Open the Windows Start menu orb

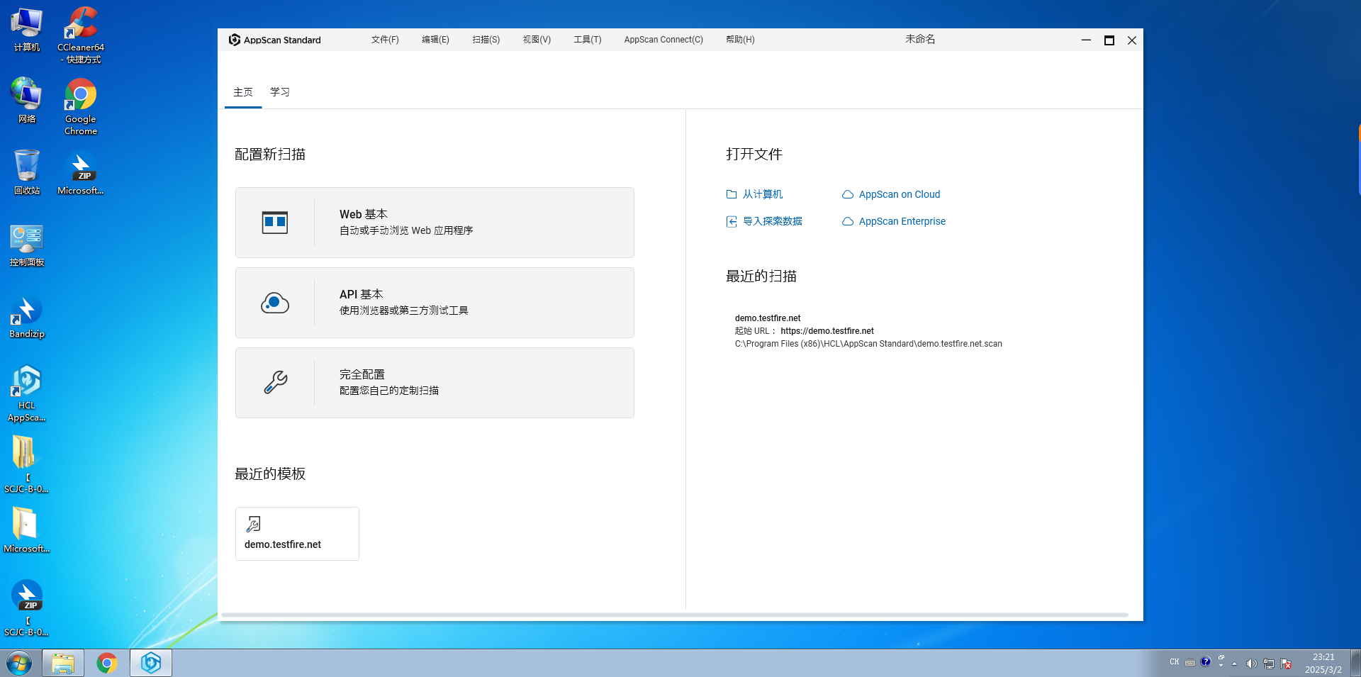[19, 664]
